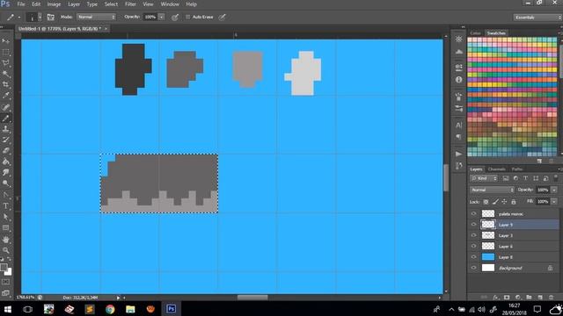Open the Image menu
The image size is (563, 316).
click(x=54, y=4)
